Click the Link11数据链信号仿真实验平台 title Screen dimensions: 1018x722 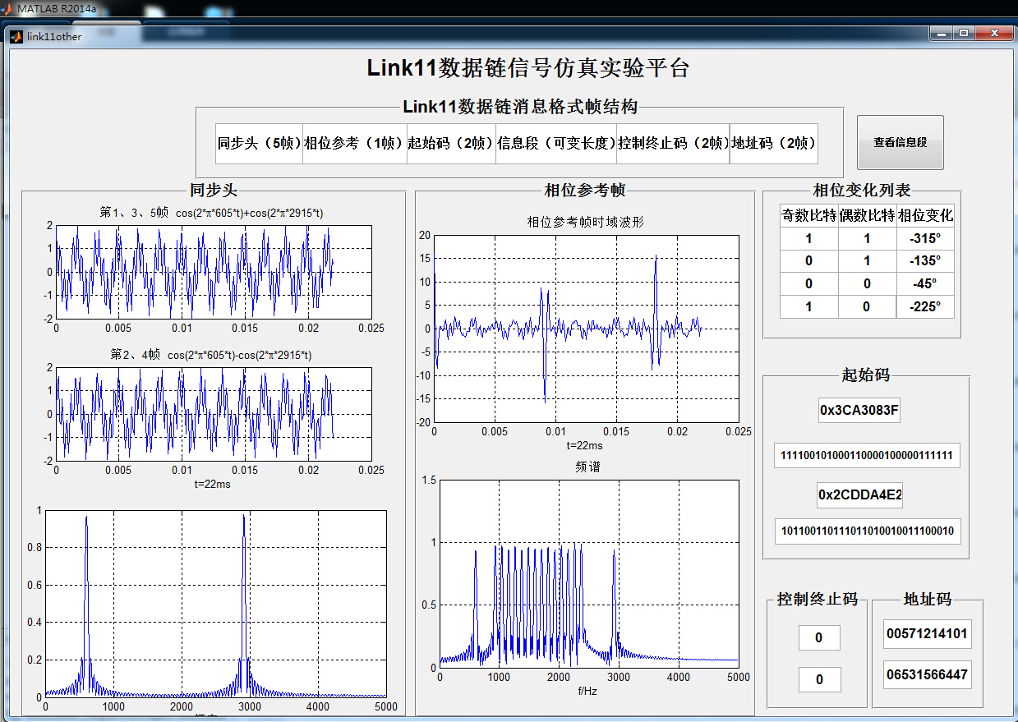[527, 67]
